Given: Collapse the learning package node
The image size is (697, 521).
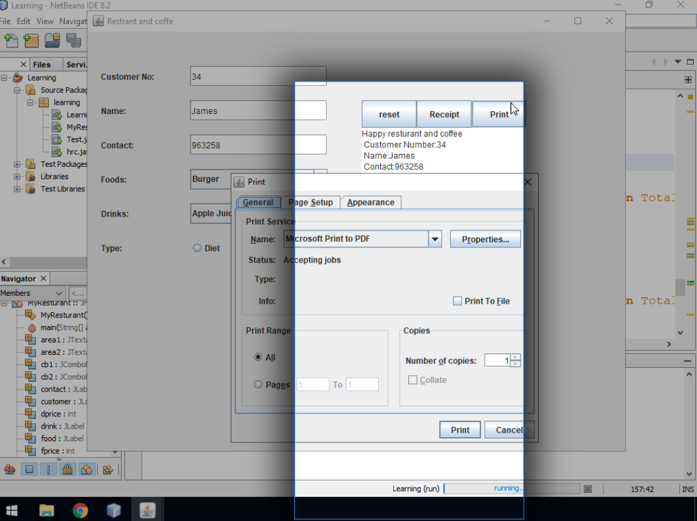Looking at the screenshot, I should tap(30, 103).
